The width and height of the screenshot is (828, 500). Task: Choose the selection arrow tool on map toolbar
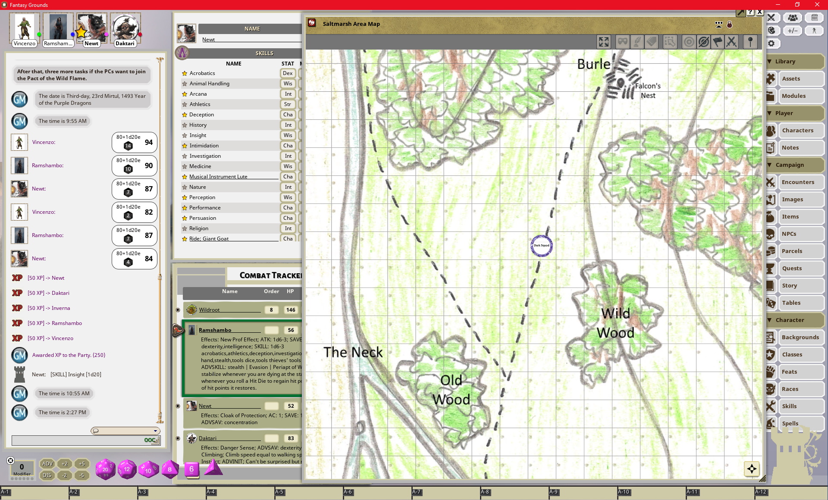(670, 42)
